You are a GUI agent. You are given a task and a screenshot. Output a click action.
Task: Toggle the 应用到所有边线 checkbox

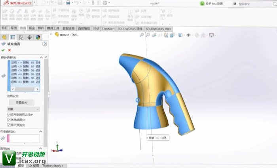click(9, 115)
